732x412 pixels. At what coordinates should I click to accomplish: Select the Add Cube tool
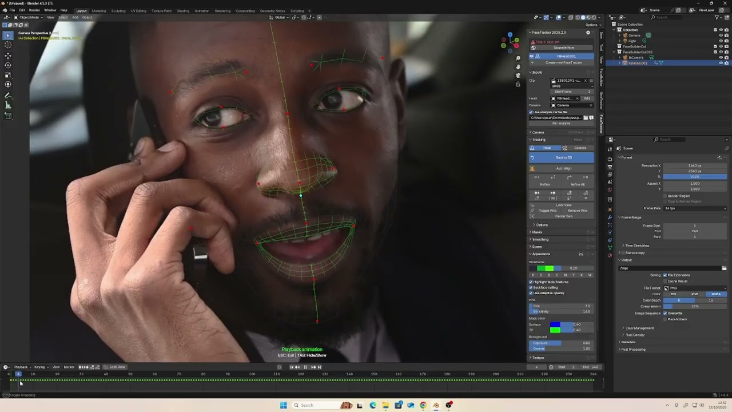click(8, 116)
